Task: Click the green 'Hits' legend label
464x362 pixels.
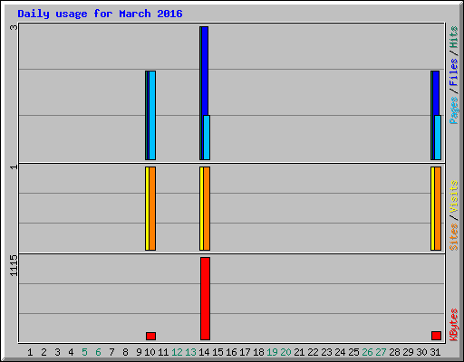Action: (453, 37)
